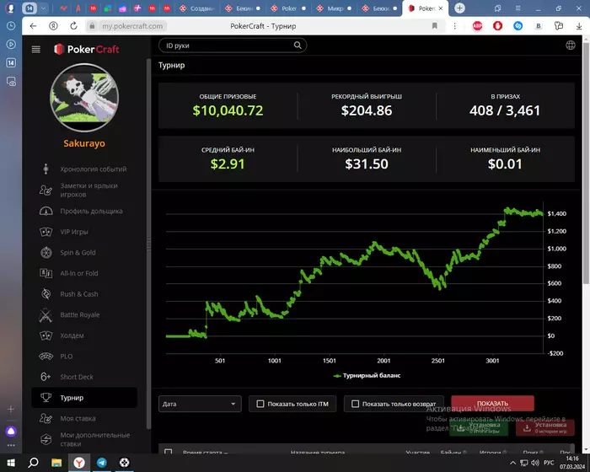590x472 pixels.
Task: Open the browser downloads icon
Action: pos(579,26)
